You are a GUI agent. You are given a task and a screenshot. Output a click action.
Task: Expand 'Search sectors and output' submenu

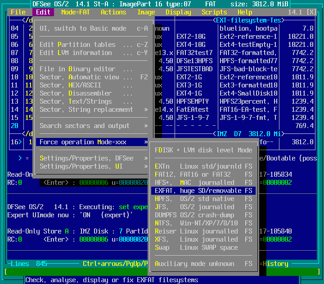[x=94, y=126]
